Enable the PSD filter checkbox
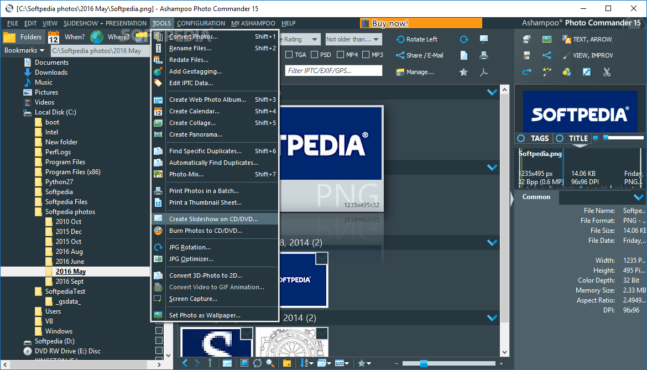Viewport: 647px width, 370px height. (315, 54)
